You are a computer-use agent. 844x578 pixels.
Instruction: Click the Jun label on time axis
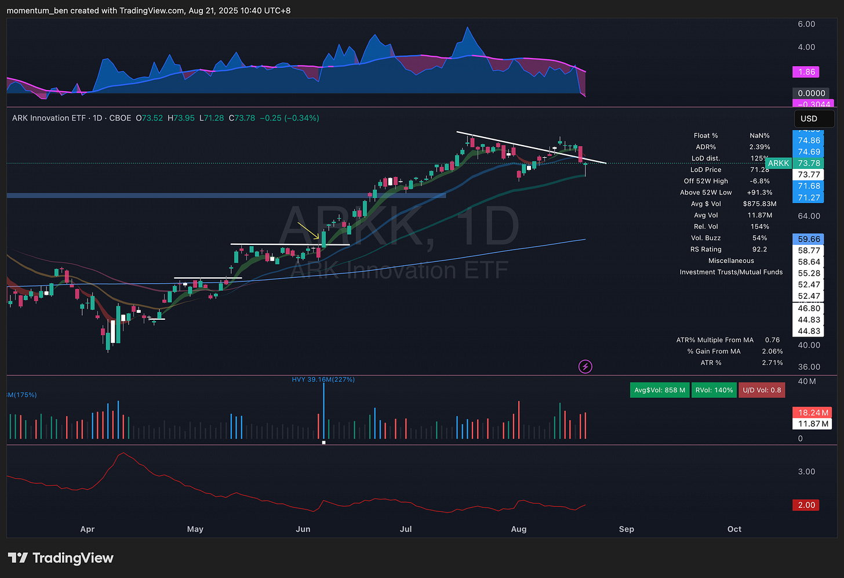303,529
